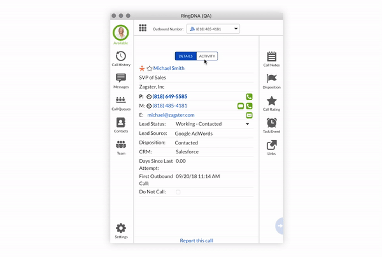Open Call Notes
This screenshot has height=257, width=382.
[x=271, y=59]
